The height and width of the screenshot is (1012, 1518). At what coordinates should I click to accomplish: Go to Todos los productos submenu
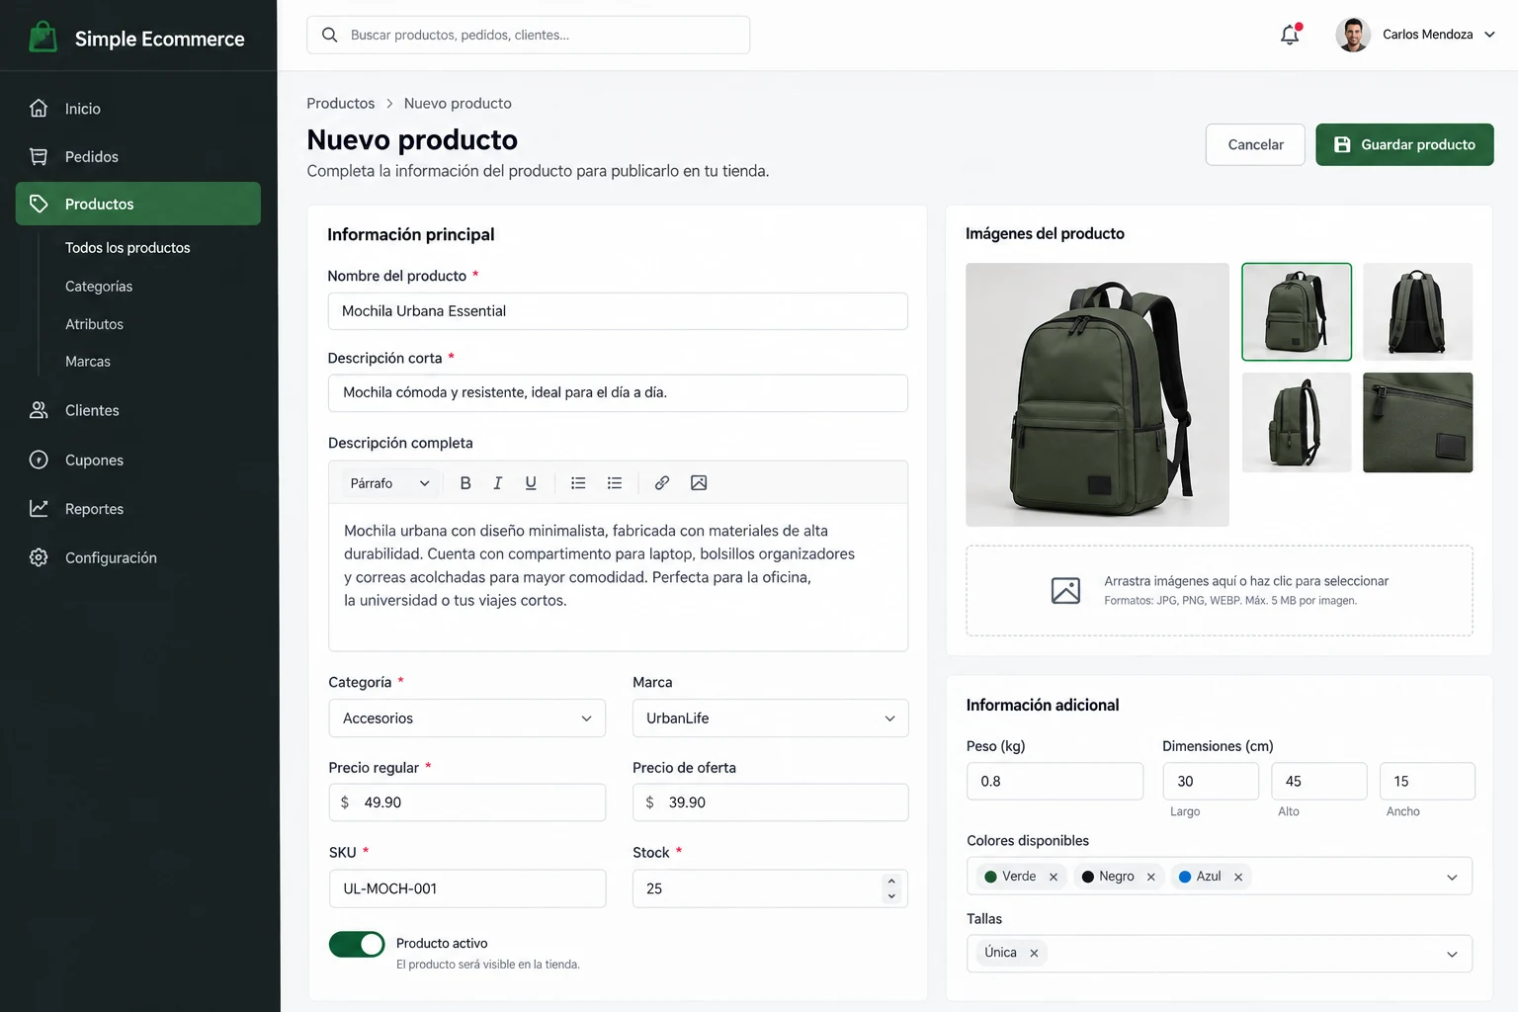(127, 248)
